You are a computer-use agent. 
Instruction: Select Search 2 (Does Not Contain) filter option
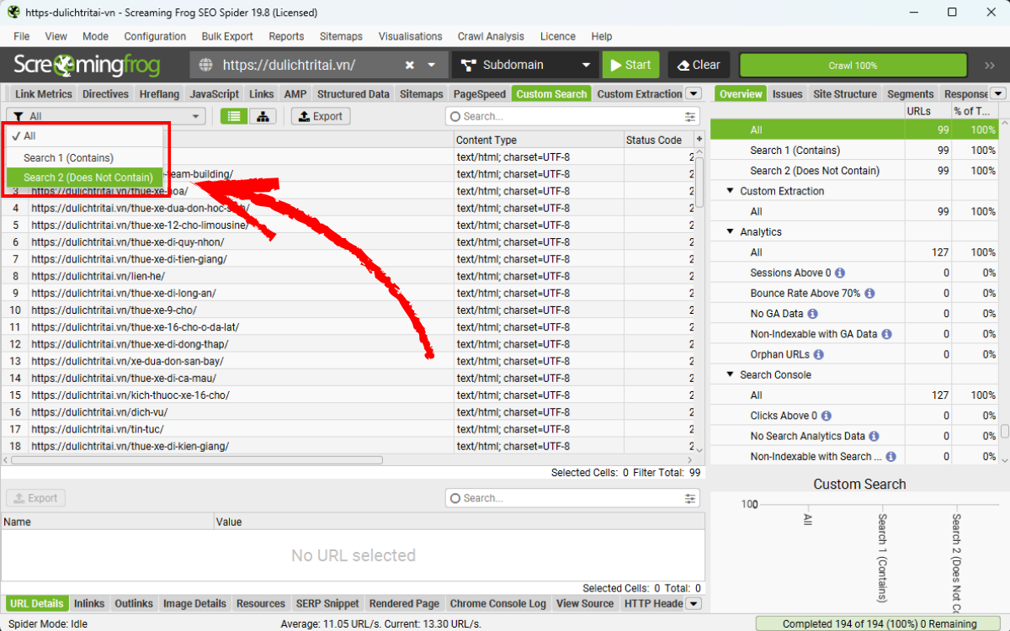coord(88,178)
